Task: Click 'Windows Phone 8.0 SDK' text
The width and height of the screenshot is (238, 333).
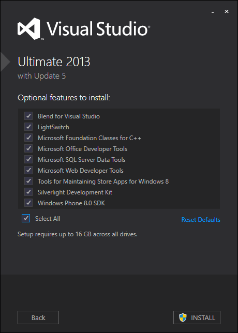Action: (71, 203)
